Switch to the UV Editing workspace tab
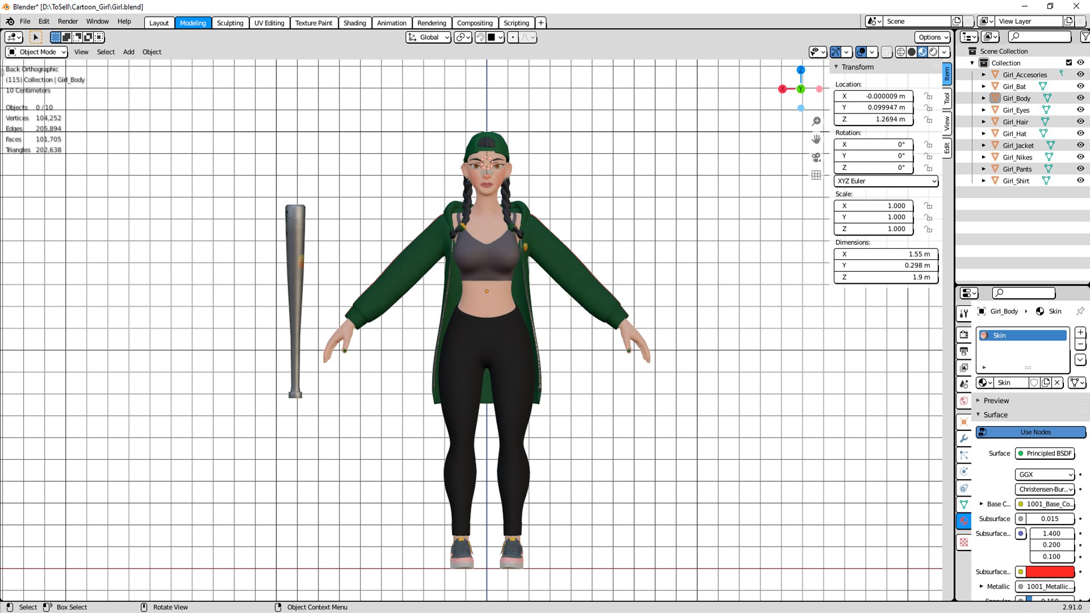Screen dimensions: 1090x613 pyautogui.click(x=269, y=23)
